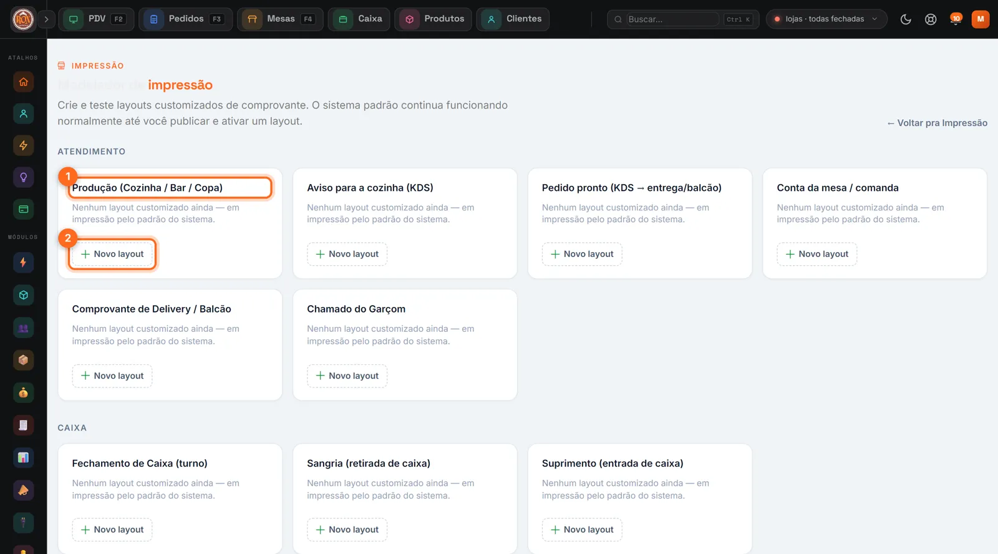
Task: Create new layout for Sangria (retirada de caixa)
Action: pos(347,530)
